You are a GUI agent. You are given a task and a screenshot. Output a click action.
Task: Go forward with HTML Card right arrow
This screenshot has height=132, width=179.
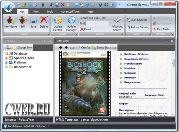pos(66,47)
